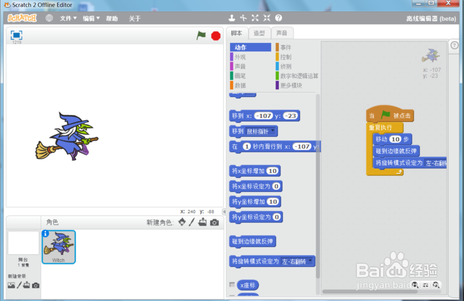Switch to 声音 tab
This screenshot has height=301, width=464.
(282, 33)
